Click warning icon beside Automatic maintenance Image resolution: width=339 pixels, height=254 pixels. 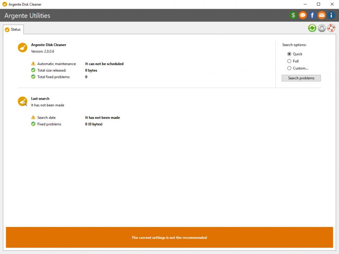[33, 63]
